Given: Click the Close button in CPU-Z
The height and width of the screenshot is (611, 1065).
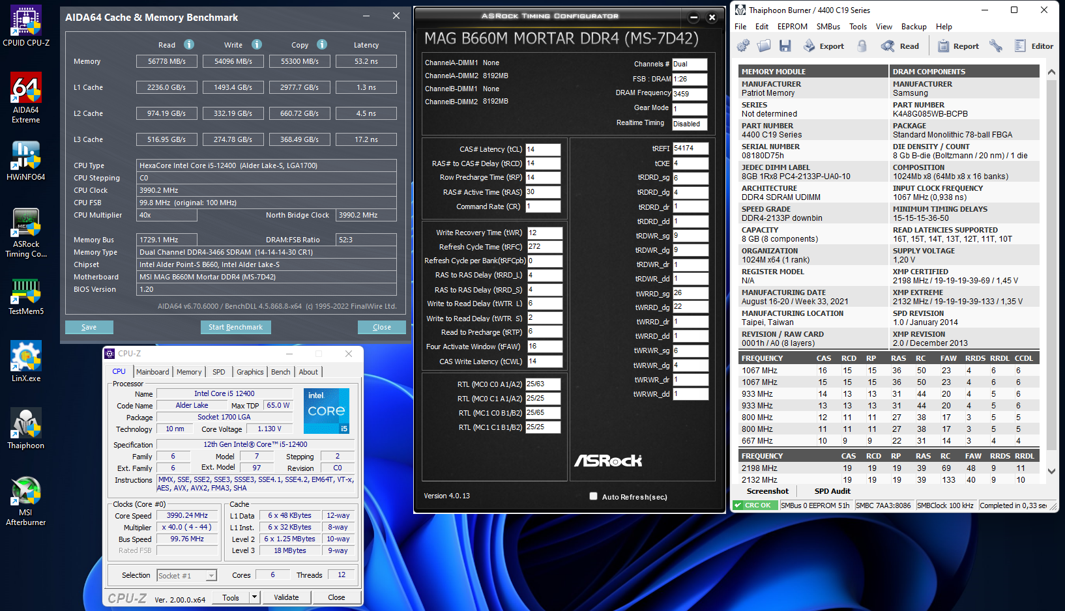Looking at the screenshot, I should (336, 597).
